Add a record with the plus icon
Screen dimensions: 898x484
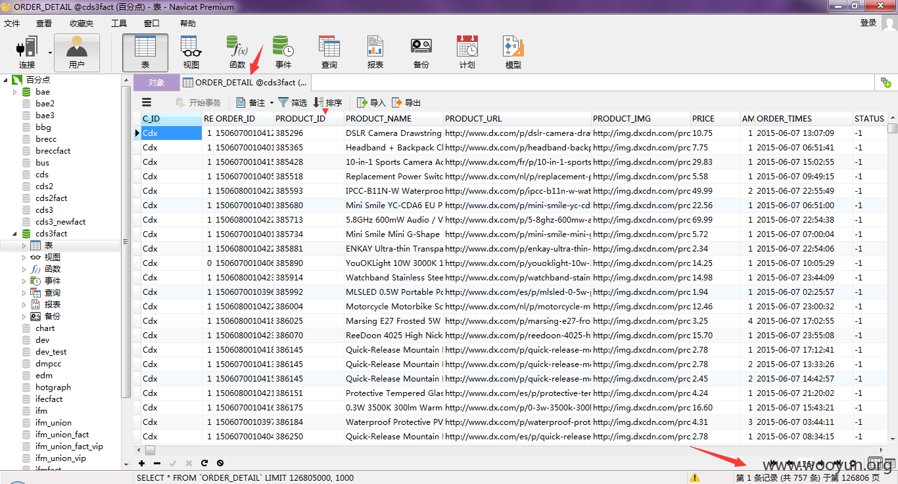click(142, 463)
